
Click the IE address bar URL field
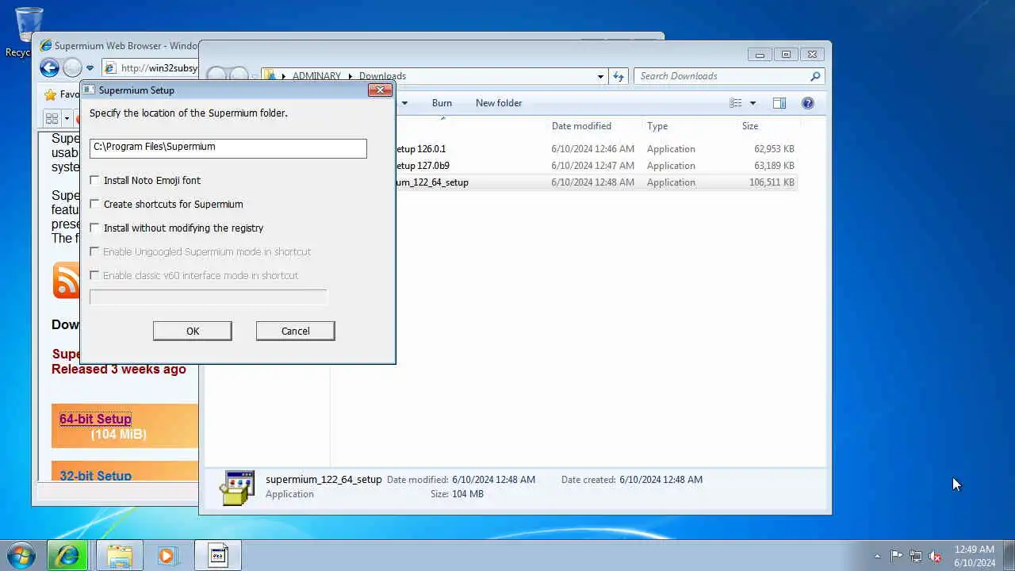[x=159, y=68]
